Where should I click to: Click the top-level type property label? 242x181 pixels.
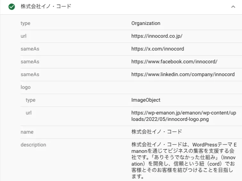tap(26, 23)
